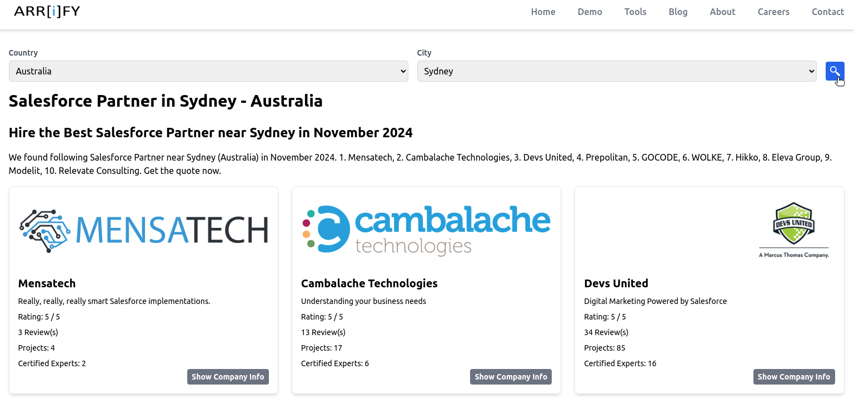Click the Devs United company name heading
This screenshot has width=854, height=404.
point(616,283)
